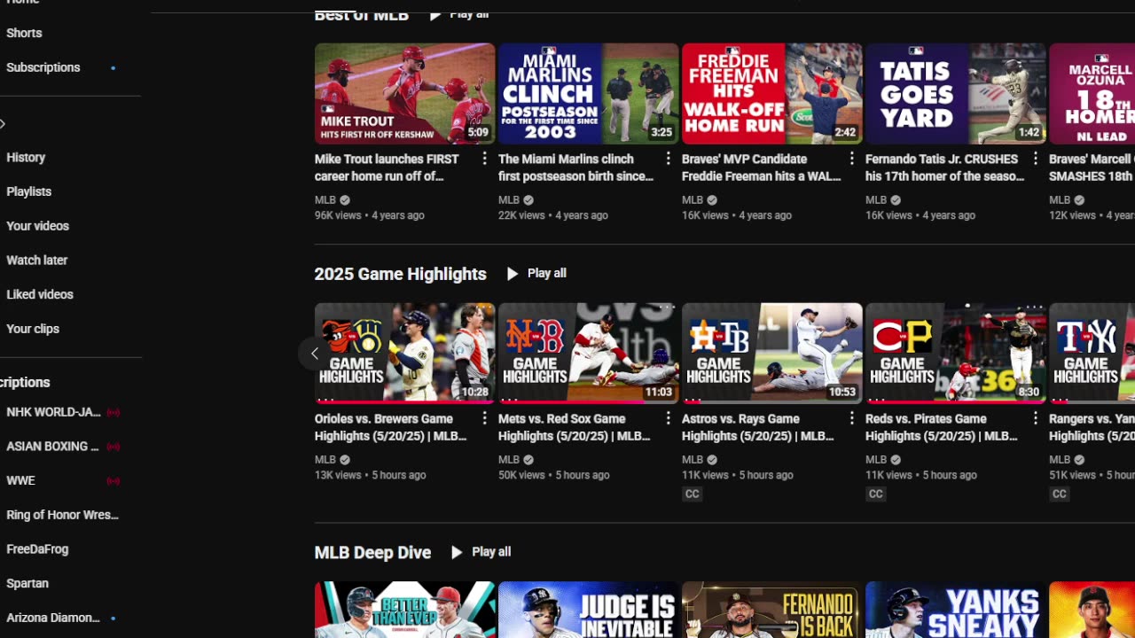This screenshot has width=1135, height=638.
Task: Open more options for Mets vs. Red Sox highlights
Action: click(x=668, y=418)
